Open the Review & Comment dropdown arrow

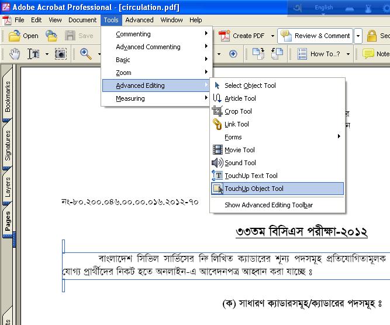click(x=358, y=36)
